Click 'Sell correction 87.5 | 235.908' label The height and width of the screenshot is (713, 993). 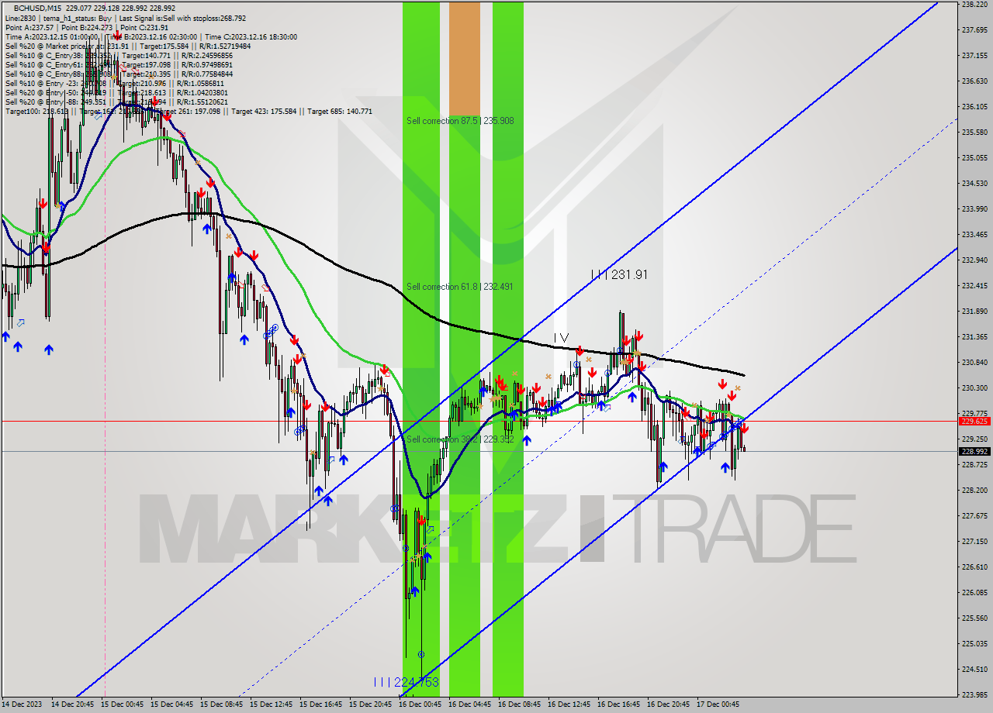(460, 121)
